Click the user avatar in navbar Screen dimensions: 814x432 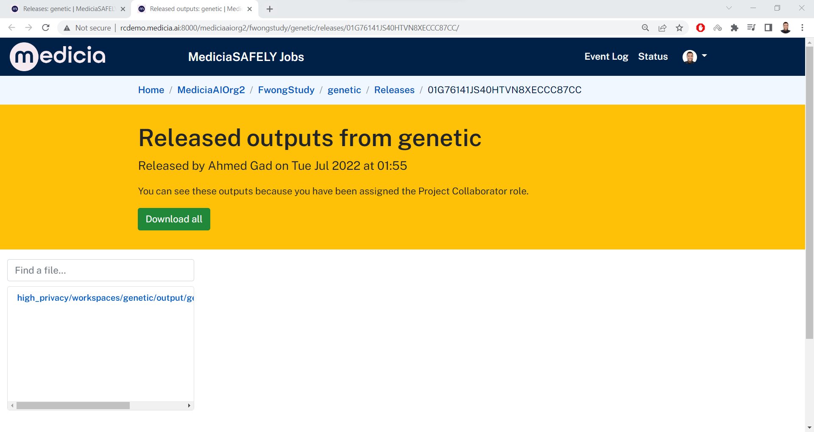tap(690, 56)
